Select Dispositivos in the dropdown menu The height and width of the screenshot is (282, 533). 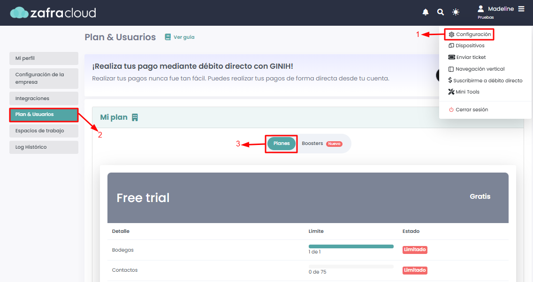466,46
